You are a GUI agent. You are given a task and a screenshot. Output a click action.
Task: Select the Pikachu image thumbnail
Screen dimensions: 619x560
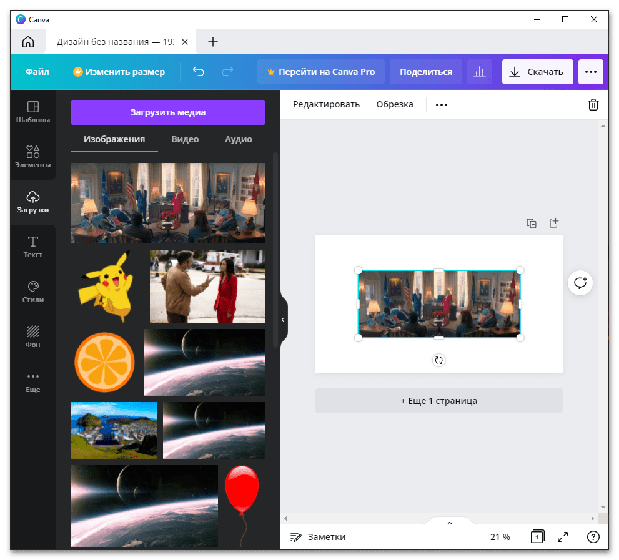pyautogui.click(x=106, y=287)
